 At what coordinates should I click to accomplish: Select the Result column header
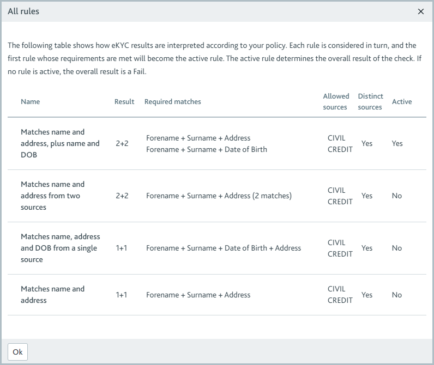tap(124, 101)
